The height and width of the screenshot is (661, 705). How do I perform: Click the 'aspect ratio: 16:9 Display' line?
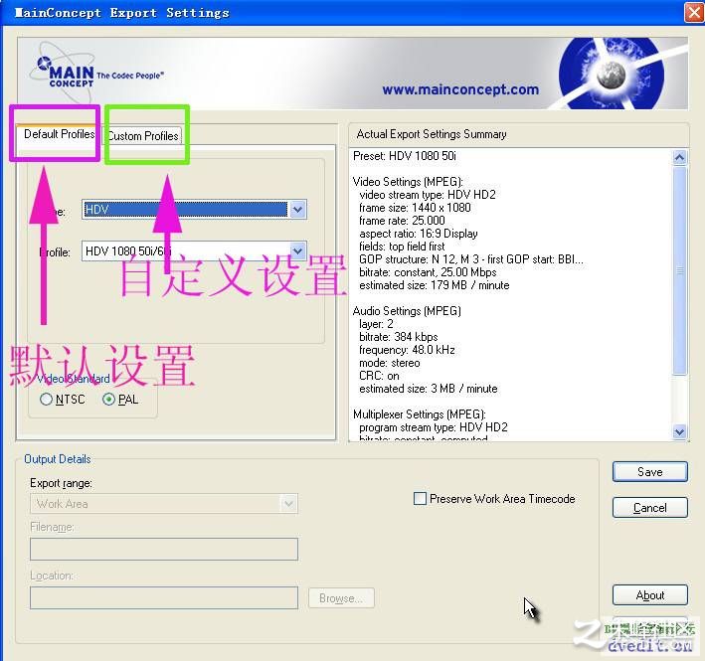pyautogui.click(x=419, y=234)
